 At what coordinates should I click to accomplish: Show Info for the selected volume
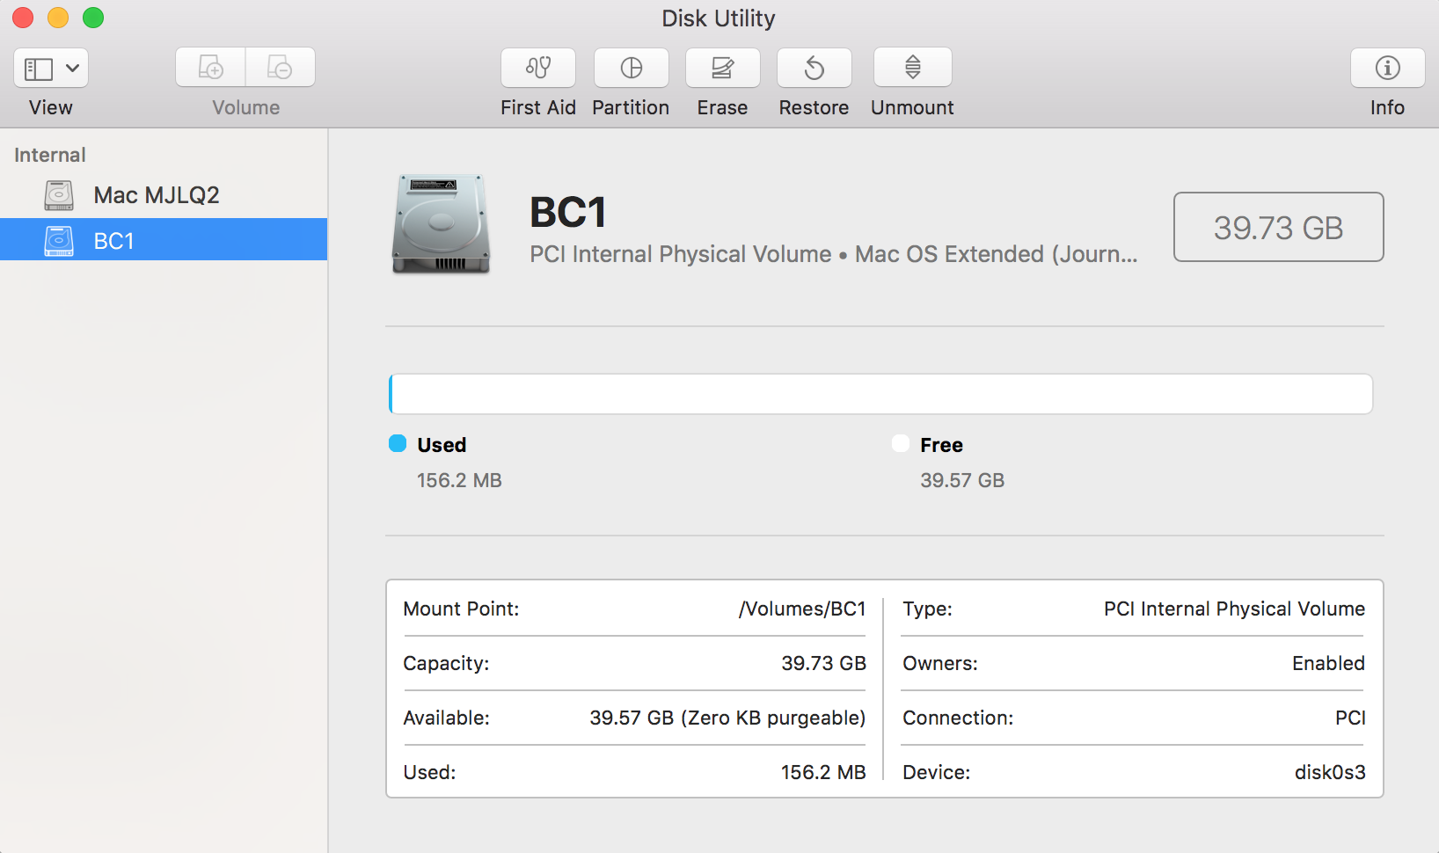[1388, 68]
